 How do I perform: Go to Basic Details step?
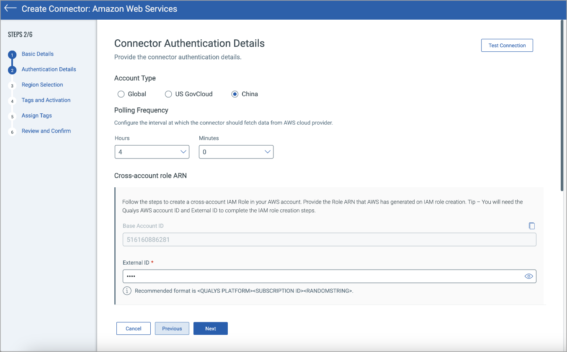[38, 54]
